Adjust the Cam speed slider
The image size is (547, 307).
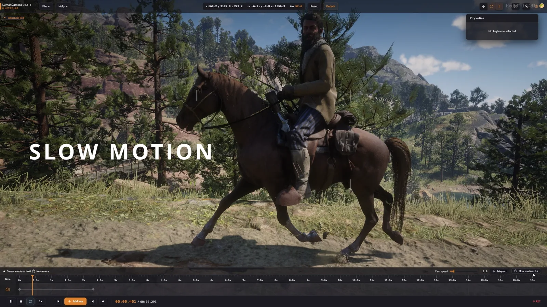point(464,271)
